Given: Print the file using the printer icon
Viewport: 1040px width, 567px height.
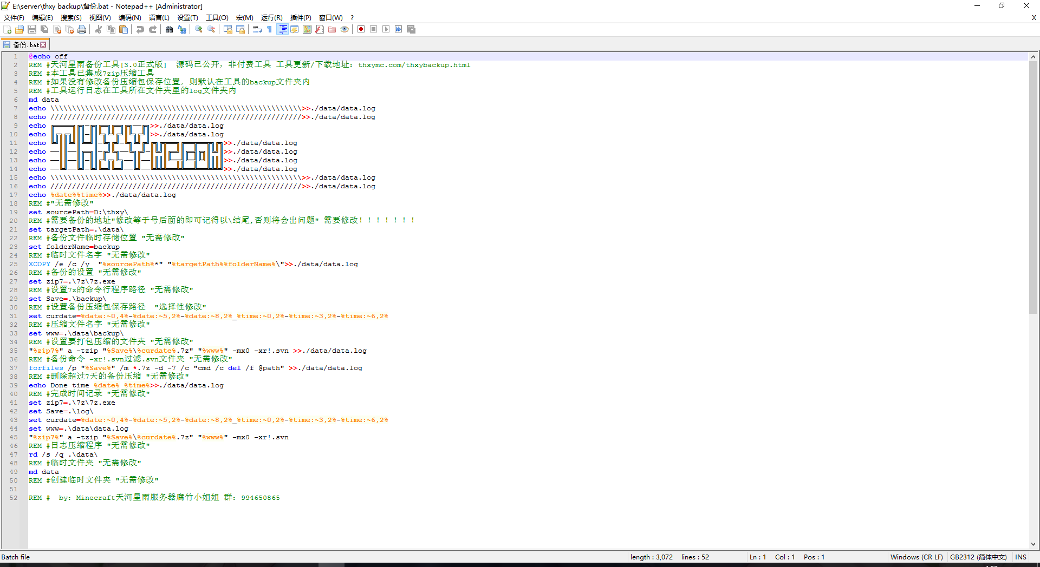Looking at the screenshot, I should 82,29.
